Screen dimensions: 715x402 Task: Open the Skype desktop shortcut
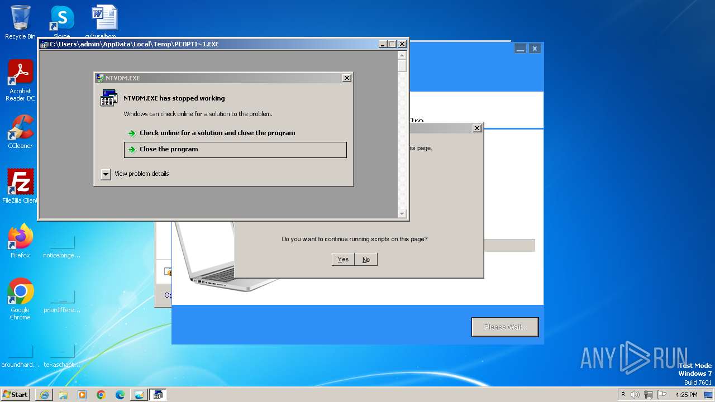tap(61, 21)
